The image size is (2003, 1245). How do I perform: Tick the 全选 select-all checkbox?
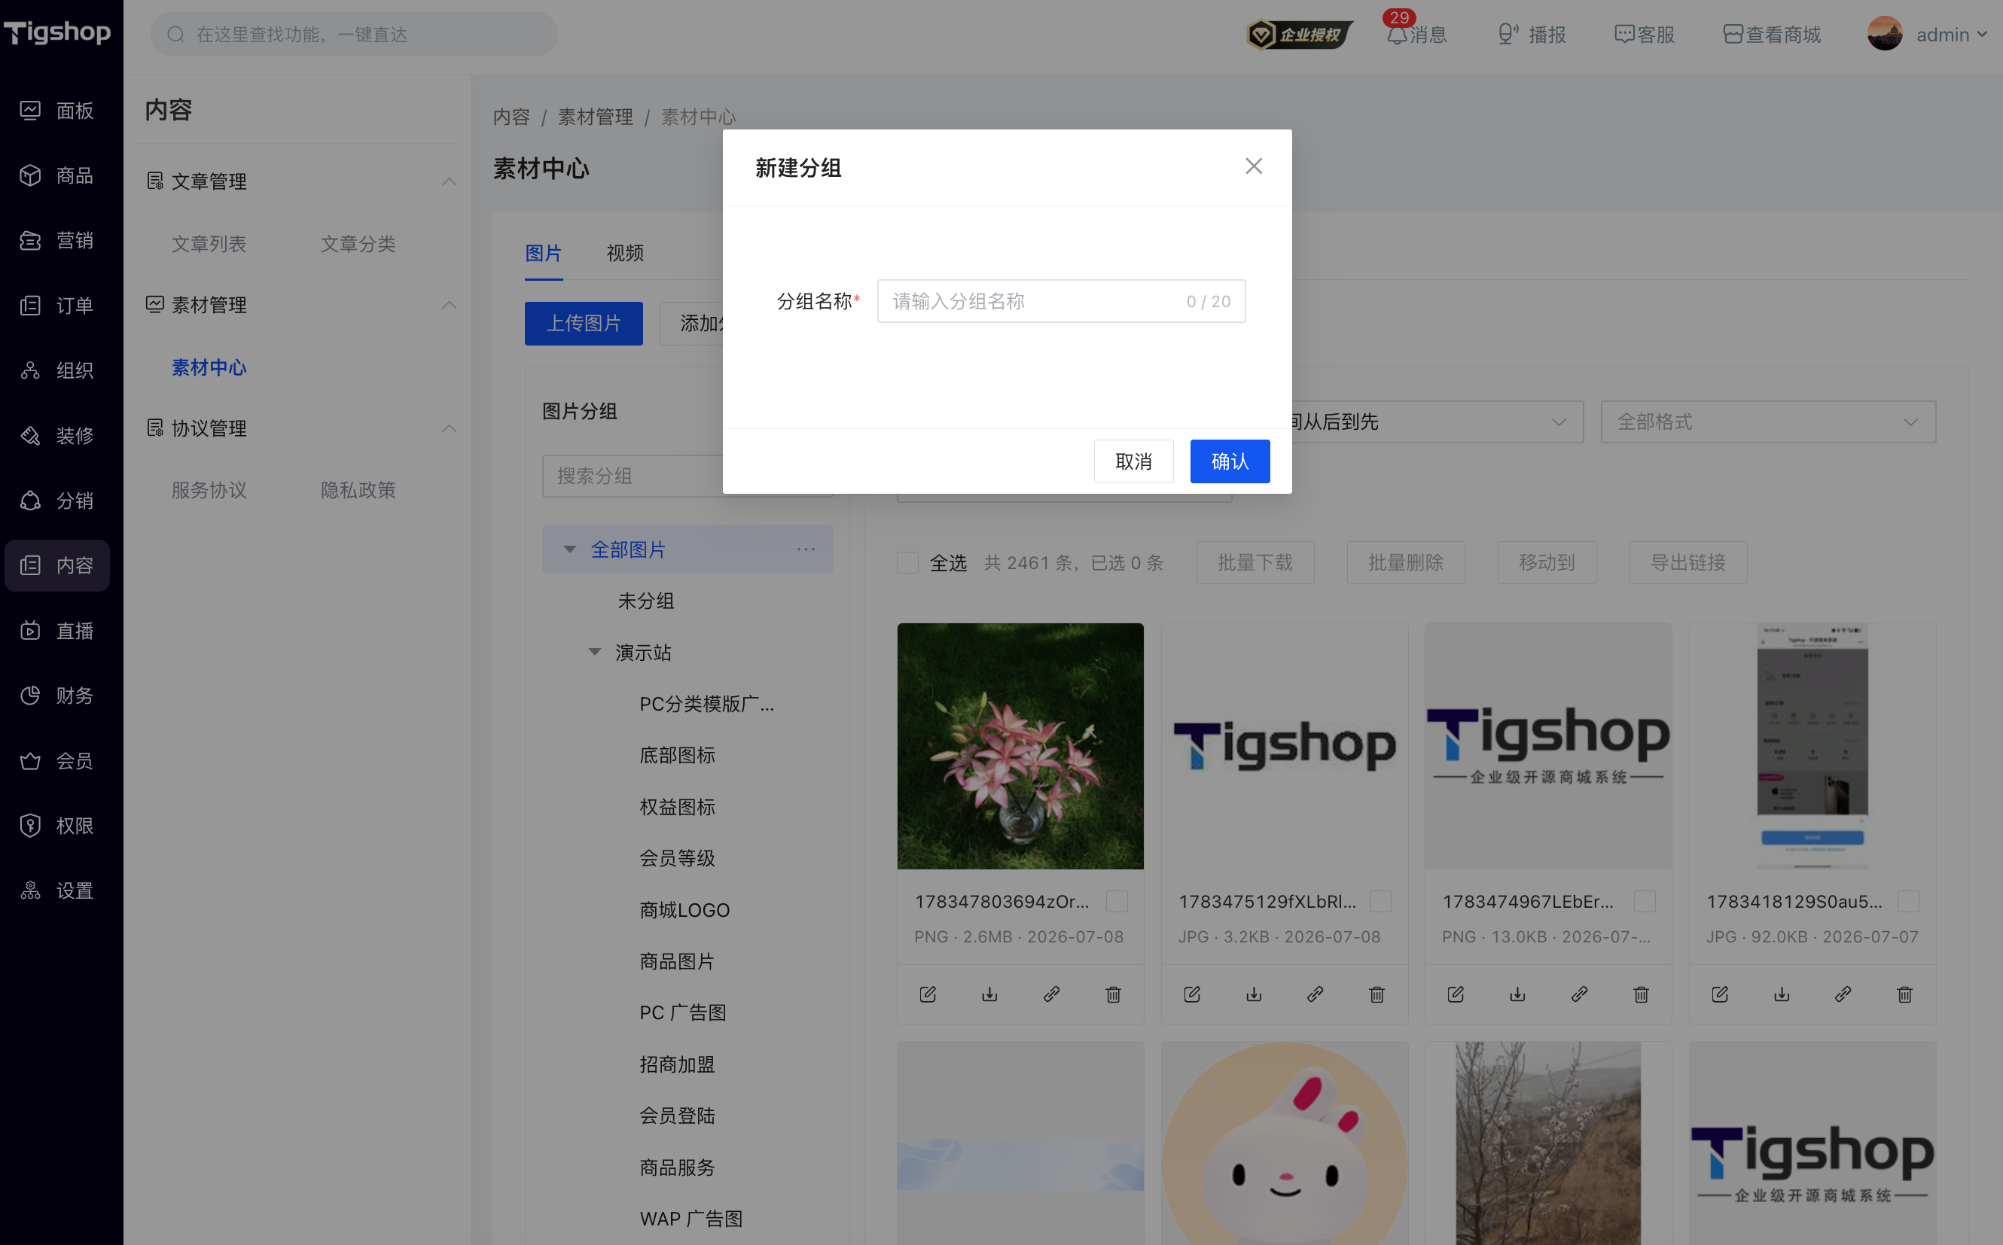907,562
